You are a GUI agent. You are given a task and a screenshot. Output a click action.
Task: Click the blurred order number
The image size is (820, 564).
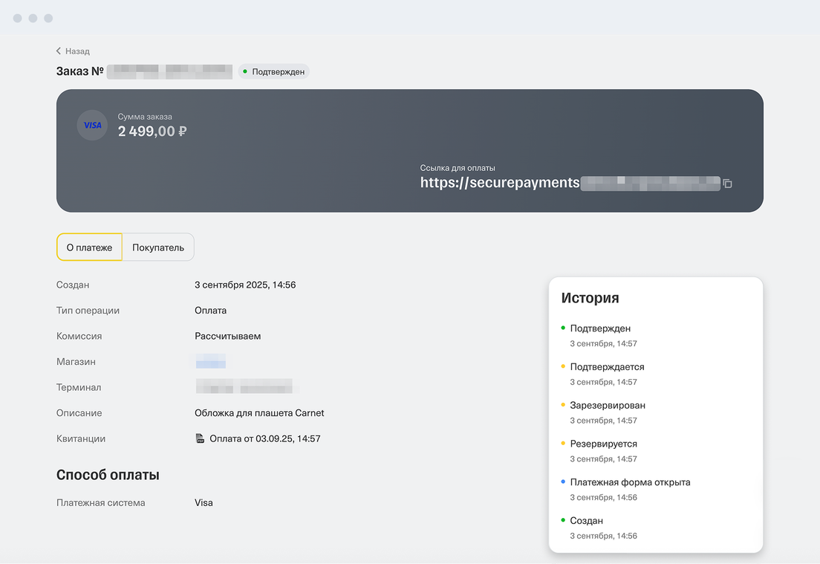click(x=169, y=72)
